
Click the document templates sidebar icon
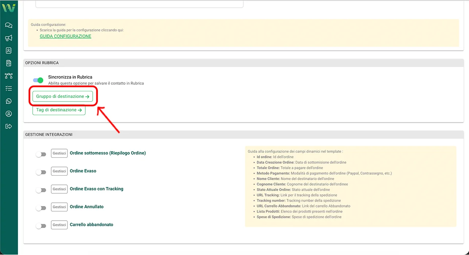tap(9, 63)
